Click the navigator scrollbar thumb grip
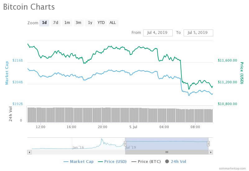The image size is (249, 171). click(x=167, y=152)
